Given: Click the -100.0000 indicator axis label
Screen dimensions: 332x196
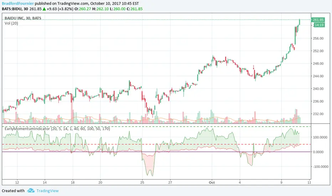Looking at the screenshot, I should (x=320, y=167).
